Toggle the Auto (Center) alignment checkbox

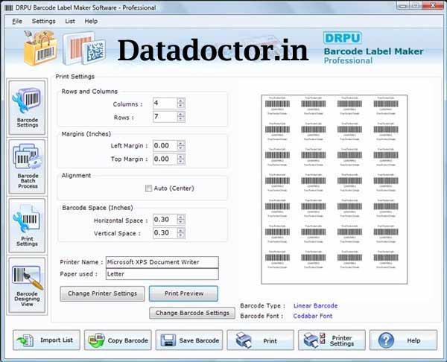tap(148, 188)
